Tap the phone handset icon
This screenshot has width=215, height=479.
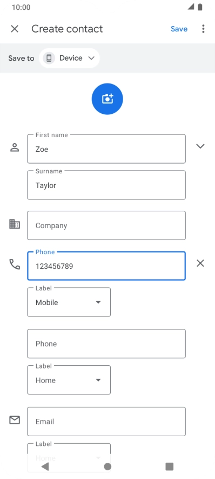coord(15,264)
